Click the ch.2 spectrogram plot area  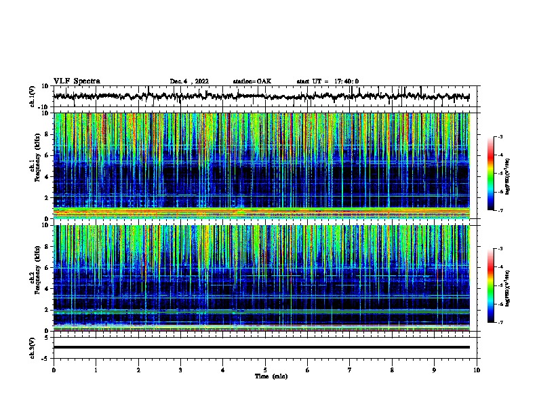[262, 278]
